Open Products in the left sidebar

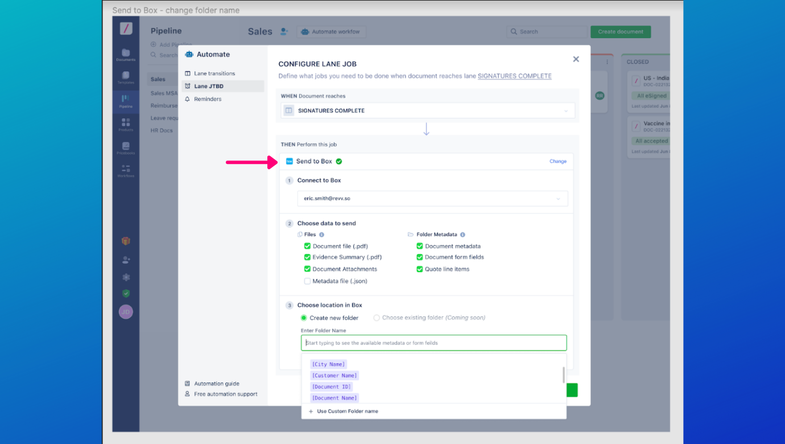(x=126, y=125)
